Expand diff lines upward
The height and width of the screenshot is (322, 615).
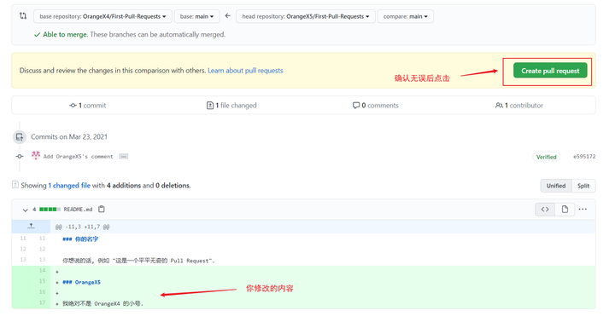pyautogui.click(x=31, y=226)
